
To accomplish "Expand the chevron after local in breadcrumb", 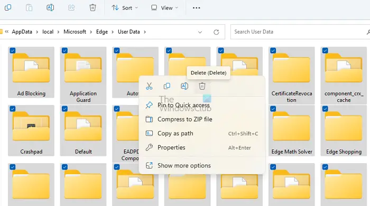I will click(58, 32).
